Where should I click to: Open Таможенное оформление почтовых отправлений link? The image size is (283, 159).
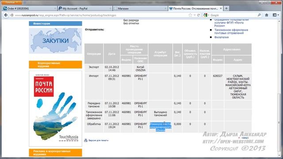(x=231, y=31)
